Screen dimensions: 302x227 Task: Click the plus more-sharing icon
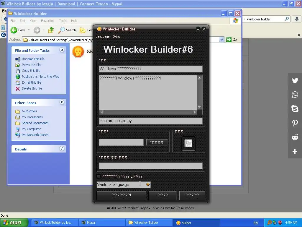[295, 151]
